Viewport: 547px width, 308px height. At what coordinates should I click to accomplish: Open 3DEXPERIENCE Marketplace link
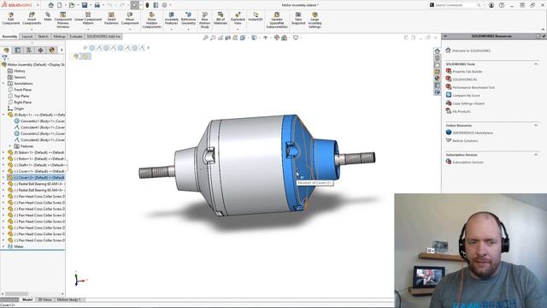[x=473, y=133]
